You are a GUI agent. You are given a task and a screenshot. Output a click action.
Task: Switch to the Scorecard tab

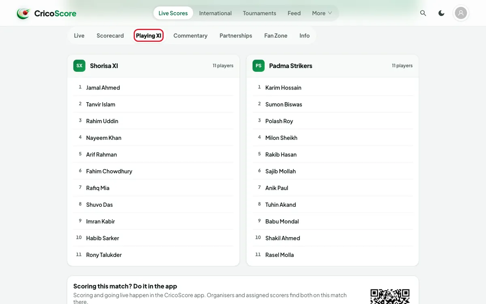tap(110, 36)
